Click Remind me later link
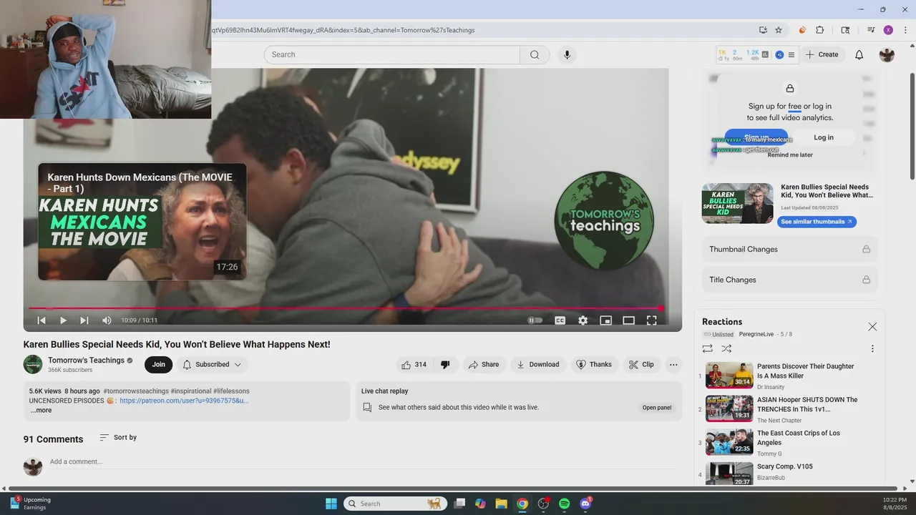916x515 pixels. click(790, 154)
